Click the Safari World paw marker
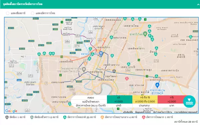Viewport: 200px width, 125px height. click(145, 34)
